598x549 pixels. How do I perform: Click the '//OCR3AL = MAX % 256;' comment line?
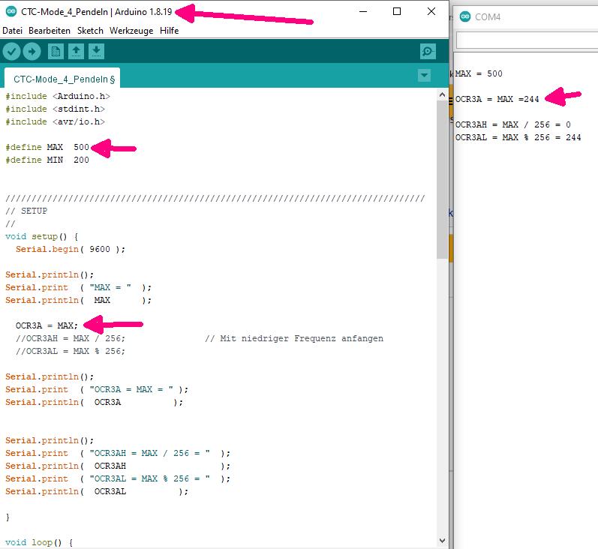coord(71,351)
